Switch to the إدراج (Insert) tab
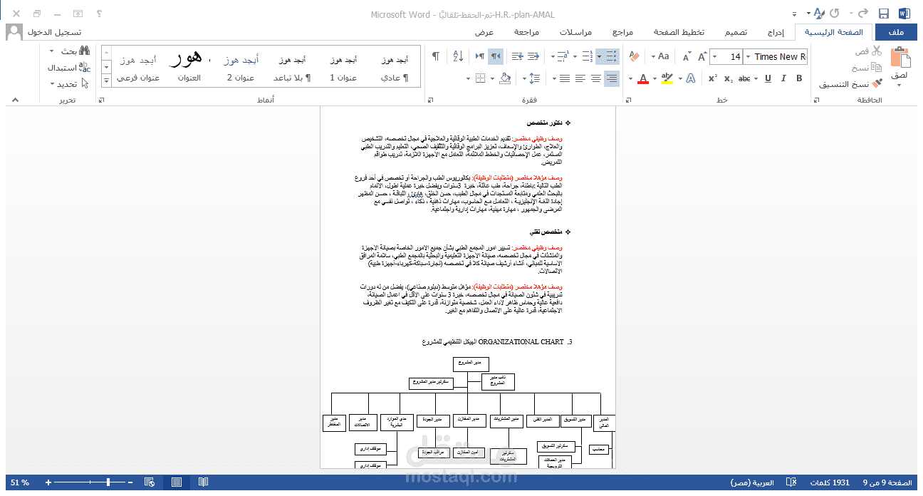 (776, 32)
